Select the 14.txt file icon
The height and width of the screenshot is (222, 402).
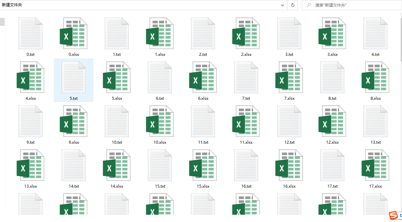click(74, 165)
